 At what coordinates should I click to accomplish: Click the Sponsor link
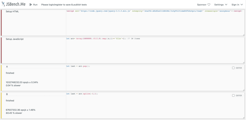(x=204, y=4)
